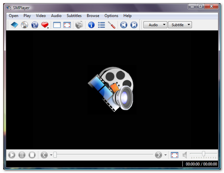
Task: Minimize the SMPlayer window
Action: (x=192, y=6)
